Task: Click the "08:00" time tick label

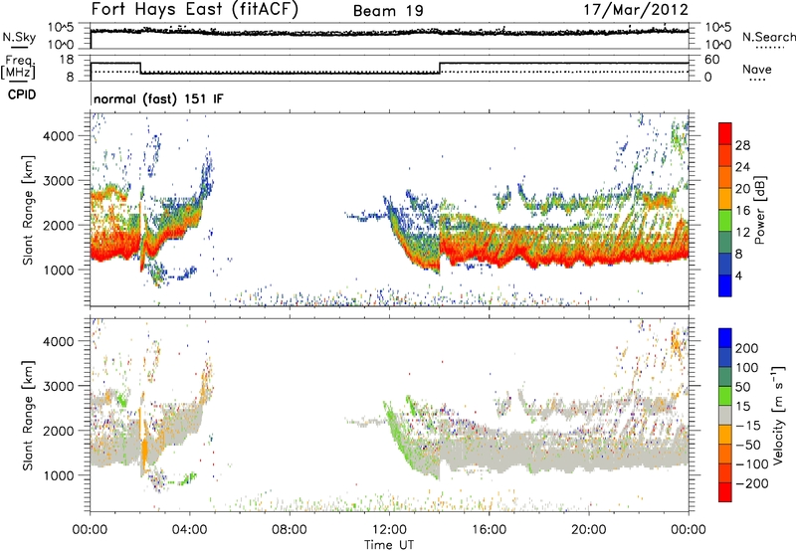Action: (290, 530)
